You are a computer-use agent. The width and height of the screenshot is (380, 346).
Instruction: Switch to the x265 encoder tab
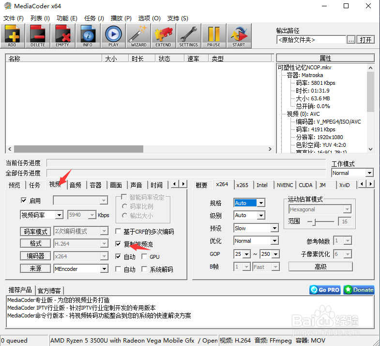click(x=242, y=185)
